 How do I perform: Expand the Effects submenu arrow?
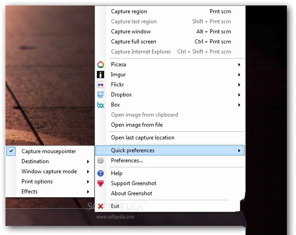coord(88,192)
